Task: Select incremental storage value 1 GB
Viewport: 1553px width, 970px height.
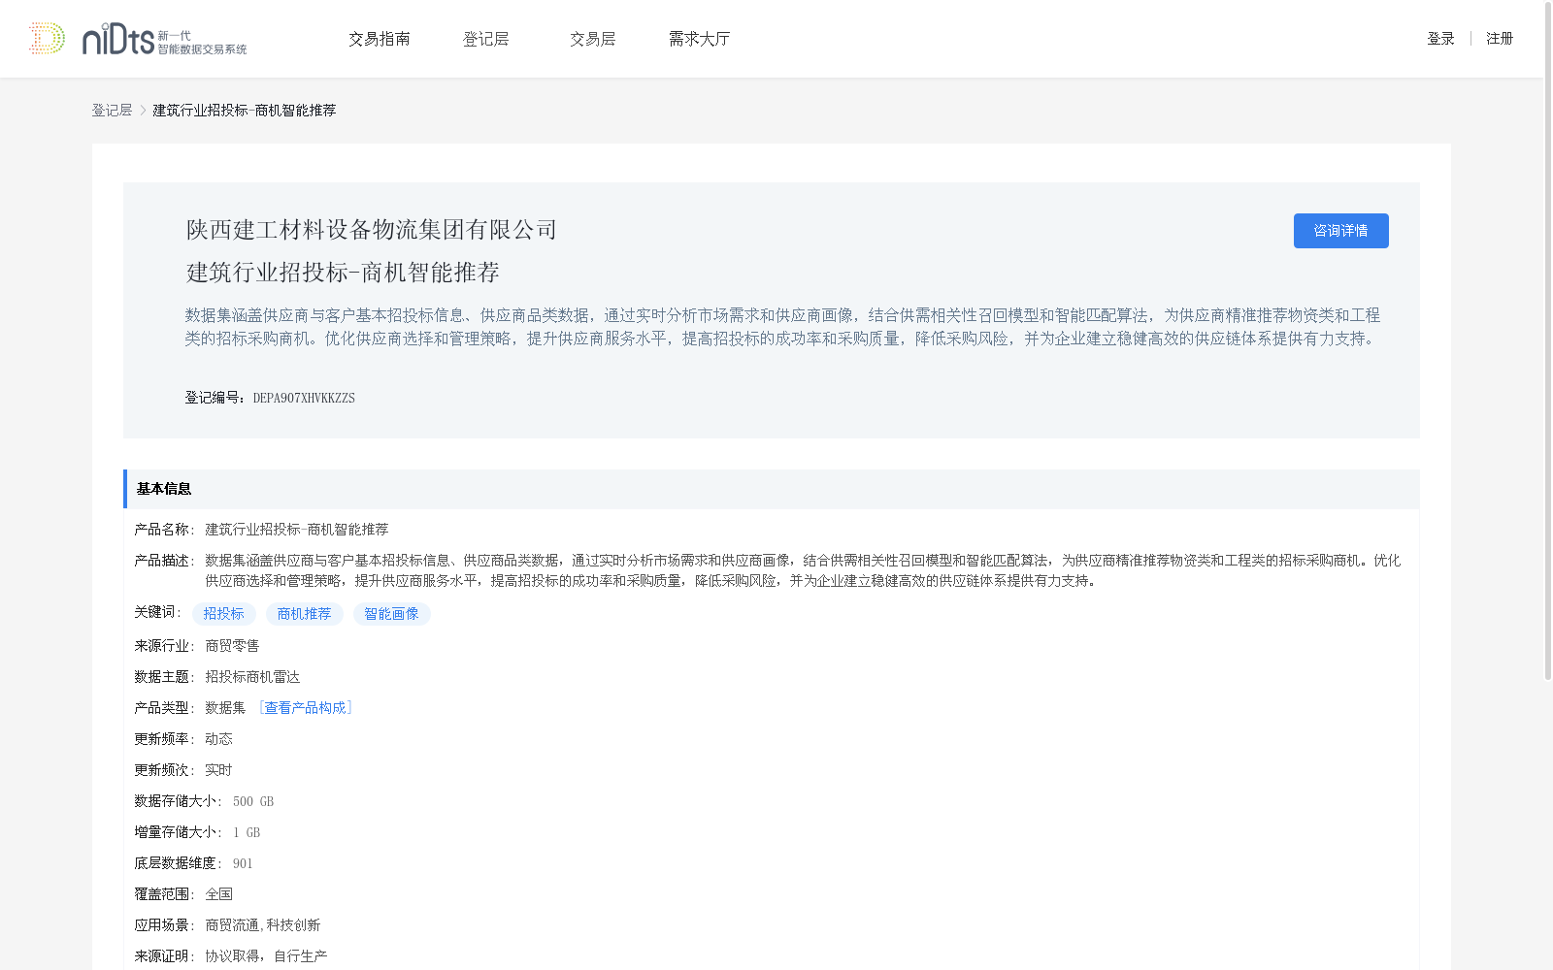Action: pyautogui.click(x=247, y=832)
